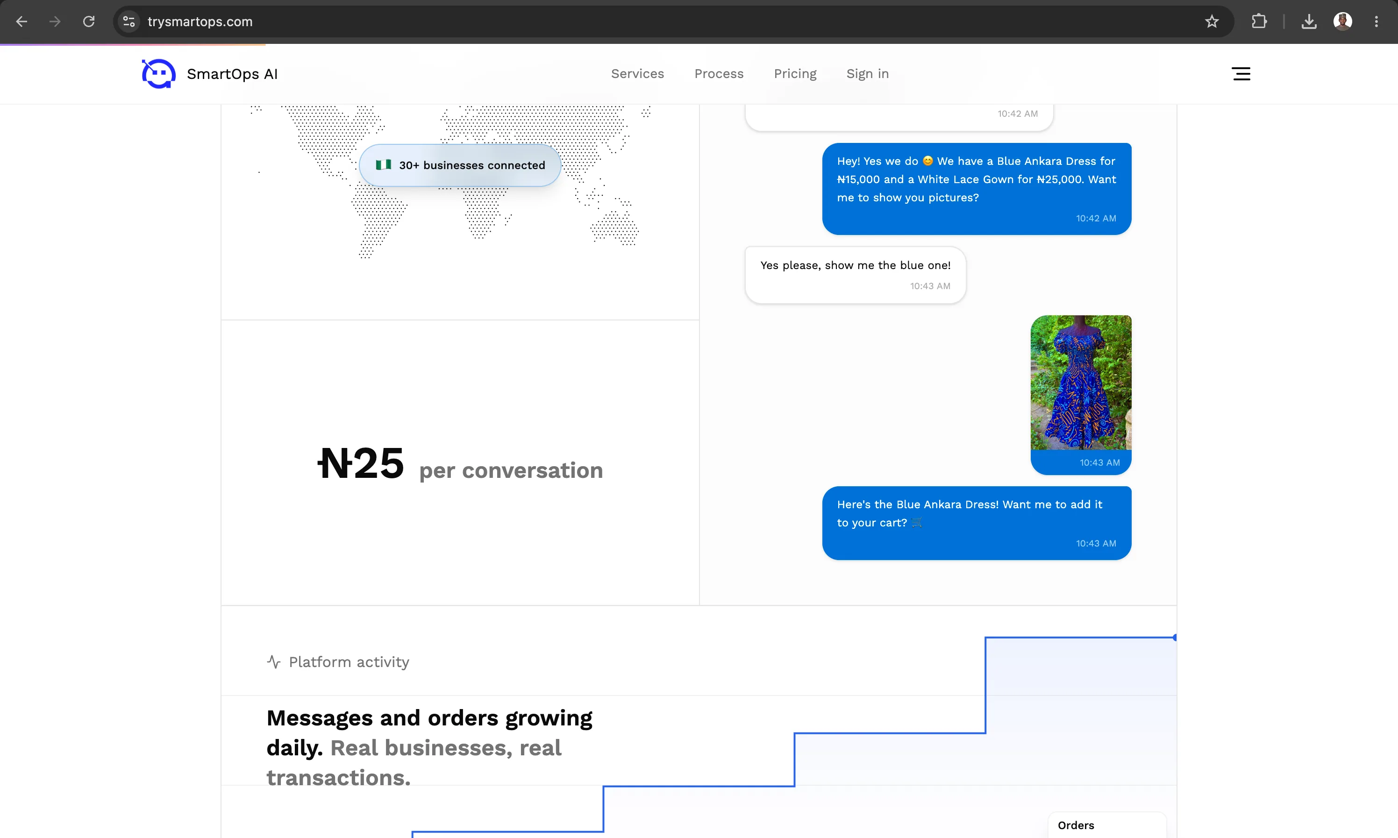Open the Process nav item
This screenshot has height=838, width=1398.
(719, 73)
